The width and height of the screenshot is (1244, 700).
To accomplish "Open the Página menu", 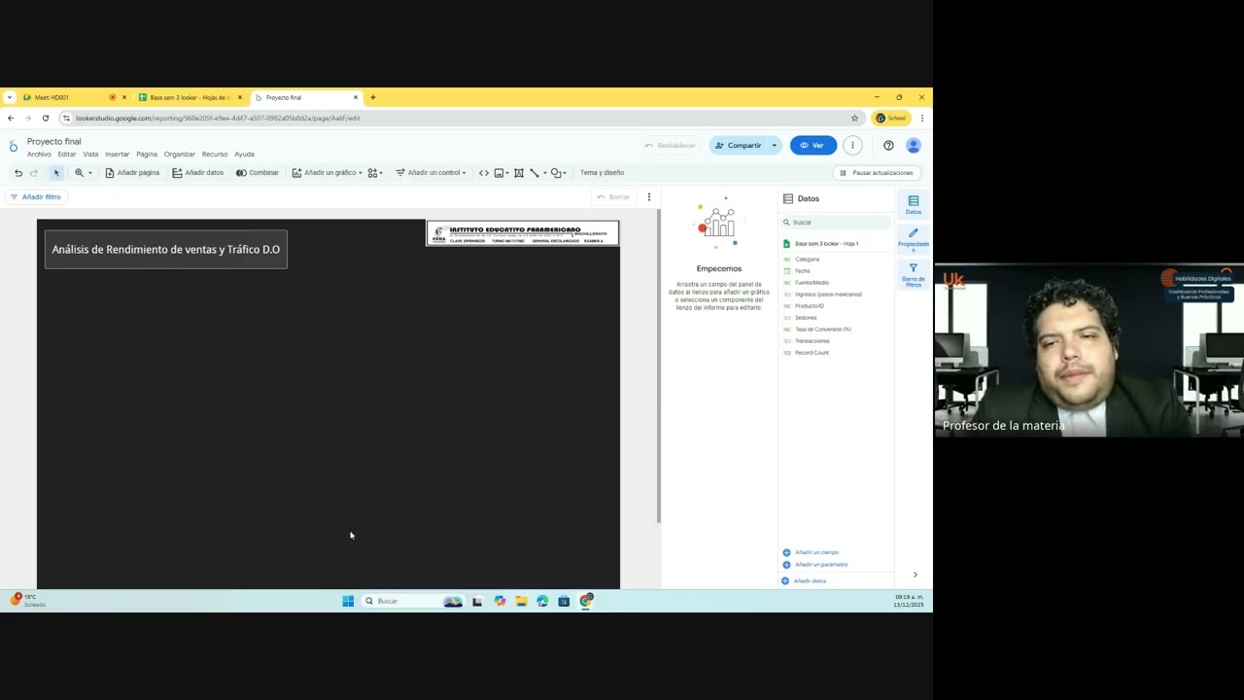I will pos(147,155).
